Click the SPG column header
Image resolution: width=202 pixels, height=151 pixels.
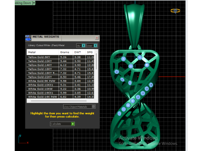click(90, 52)
